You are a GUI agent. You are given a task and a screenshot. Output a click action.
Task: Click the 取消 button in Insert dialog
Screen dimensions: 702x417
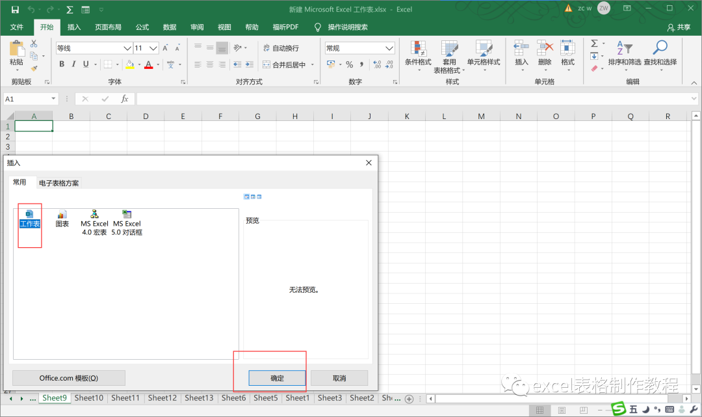pyautogui.click(x=339, y=378)
